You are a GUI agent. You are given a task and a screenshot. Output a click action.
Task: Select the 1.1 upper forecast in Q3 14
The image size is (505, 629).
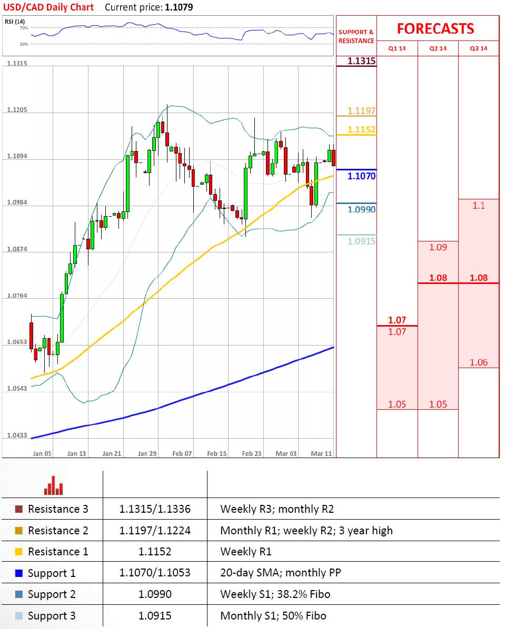tap(478, 206)
